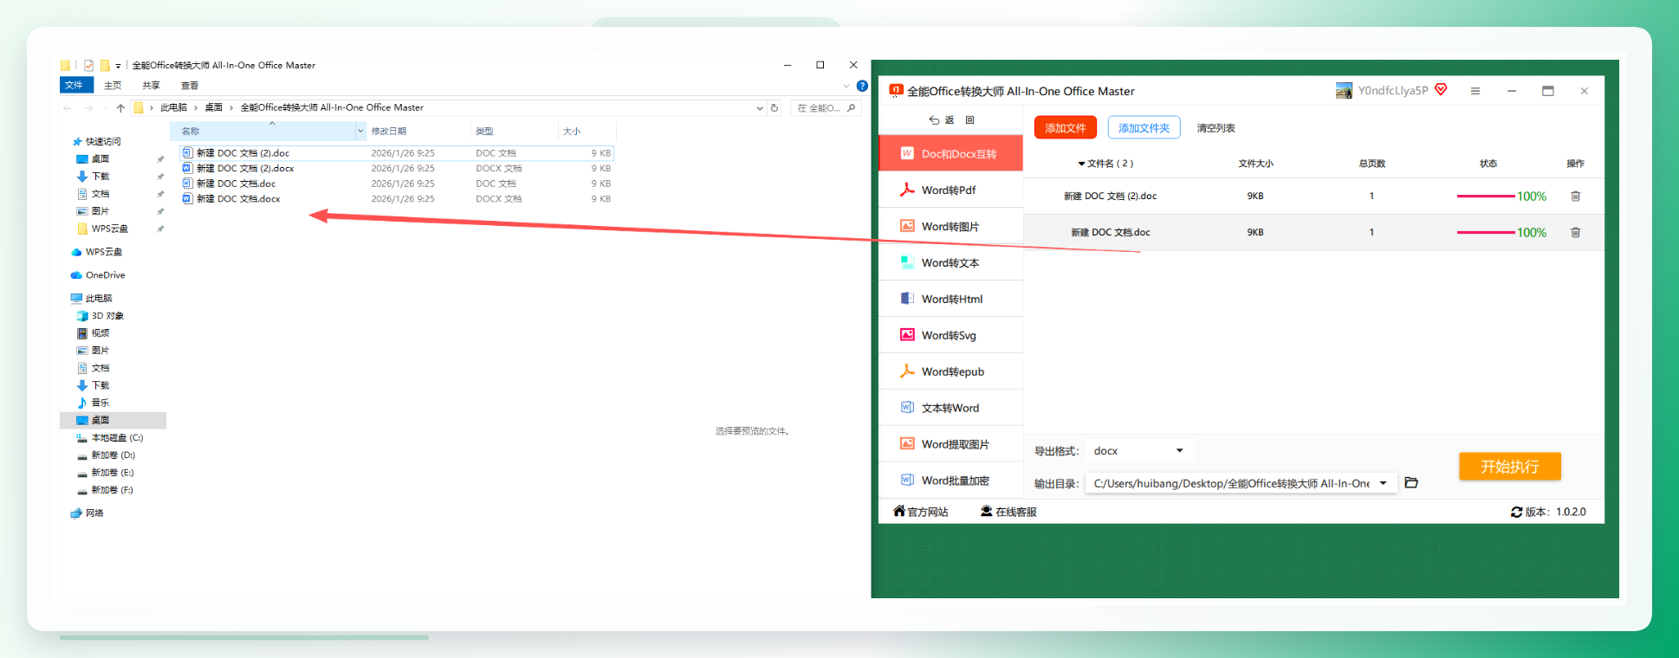Open output folder with the folder icon
1679x658 pixels.
coord(1411,483)
